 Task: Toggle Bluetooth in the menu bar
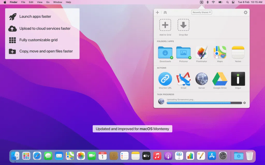(207, 2)
